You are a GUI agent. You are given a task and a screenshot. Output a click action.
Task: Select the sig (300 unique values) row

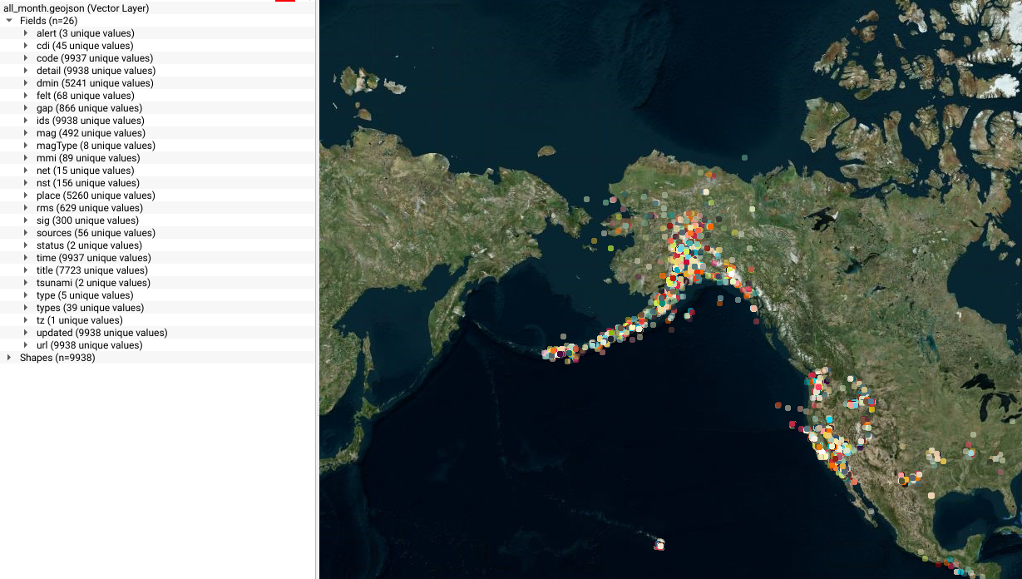pyautogui.click(x=87, y=220)
